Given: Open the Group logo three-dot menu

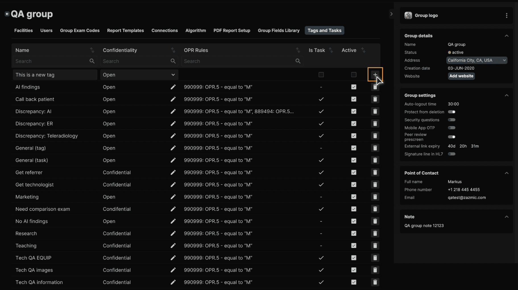Looking at the screenshot, I should pos(506,16).
